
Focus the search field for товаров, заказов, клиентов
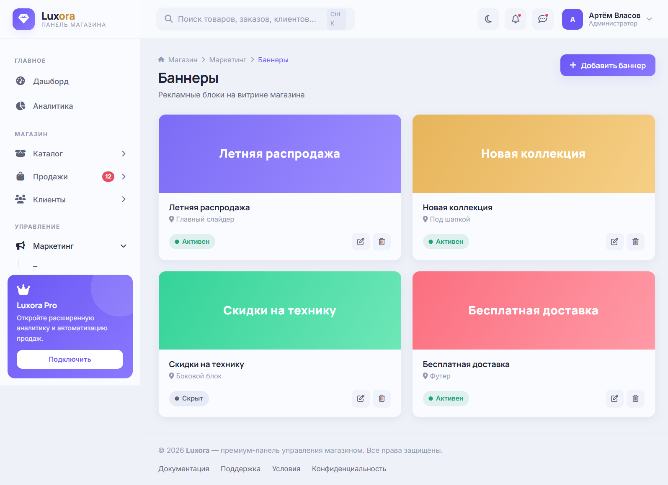(x=255, y=19)
